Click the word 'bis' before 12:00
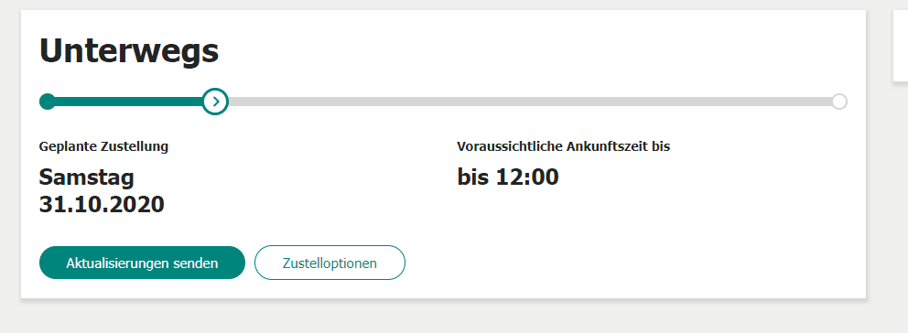908x333 pixels. point(474,177)
